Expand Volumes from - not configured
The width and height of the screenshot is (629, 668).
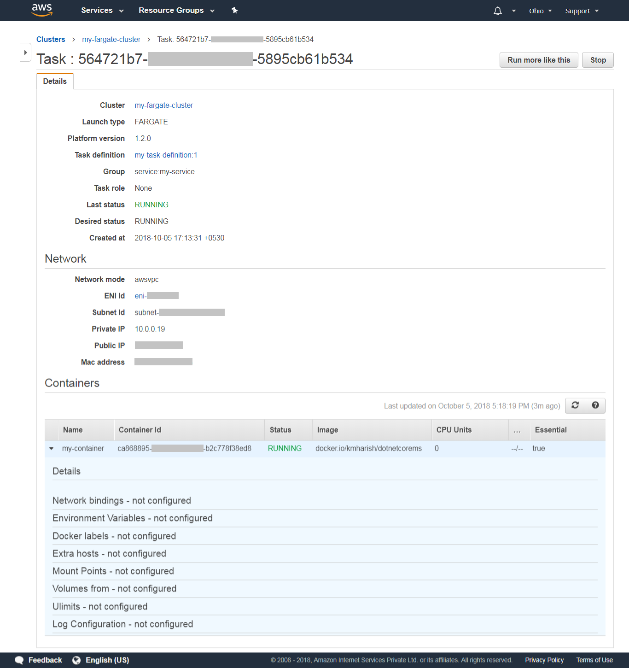pos(114,589)
